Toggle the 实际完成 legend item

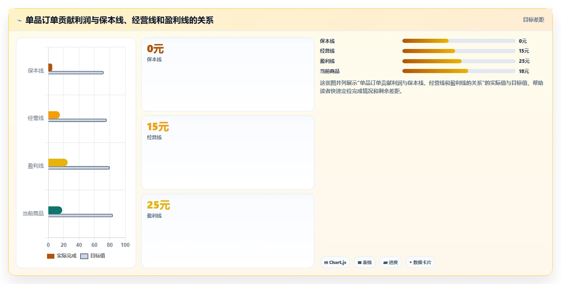pyautogui.click(x=62, y=256)
